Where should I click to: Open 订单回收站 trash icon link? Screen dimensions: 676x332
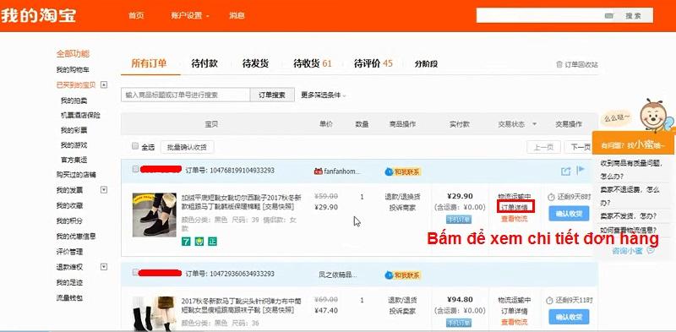(x=559, y=64)
